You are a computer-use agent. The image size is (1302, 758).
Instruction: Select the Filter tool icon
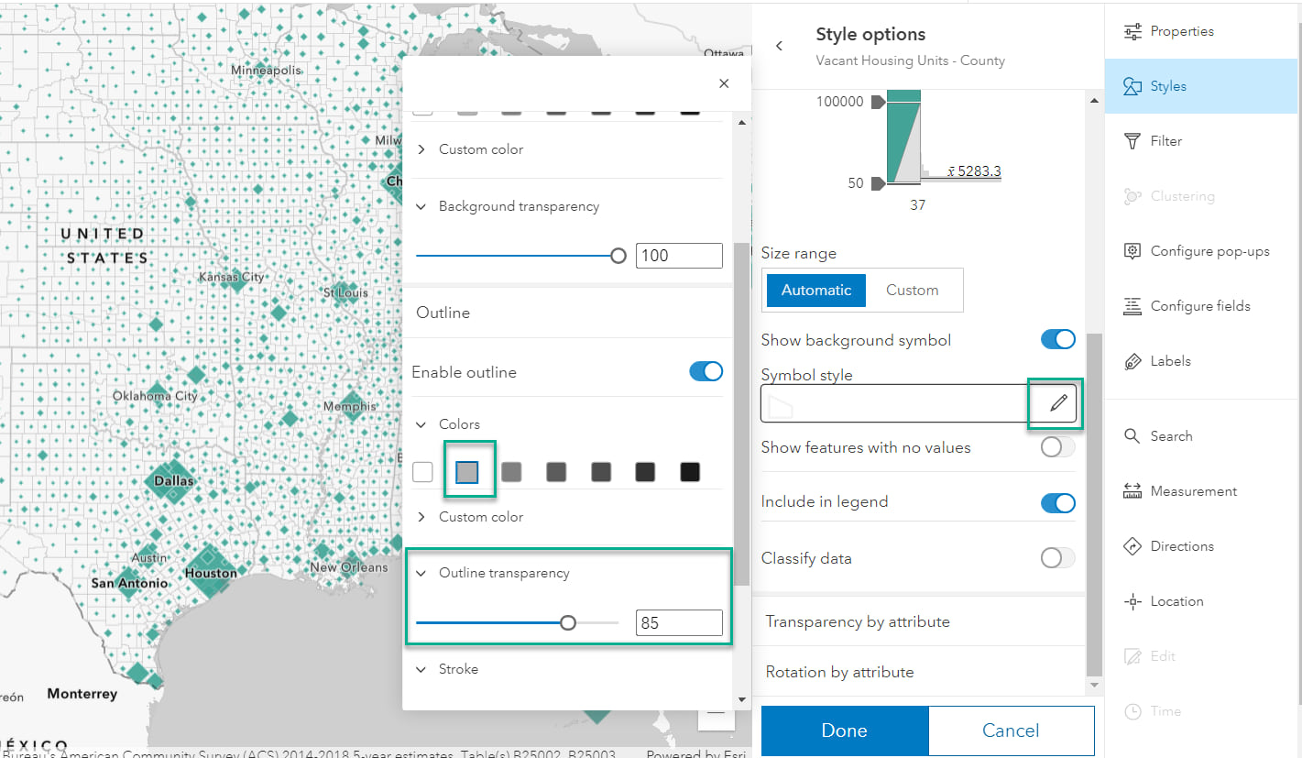coord(1132,141)
